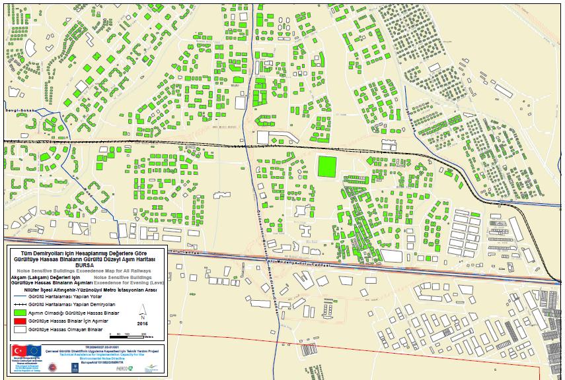Select the red legend swatch
The height and width of the screenshot is (380, 565).
[19, 320]
